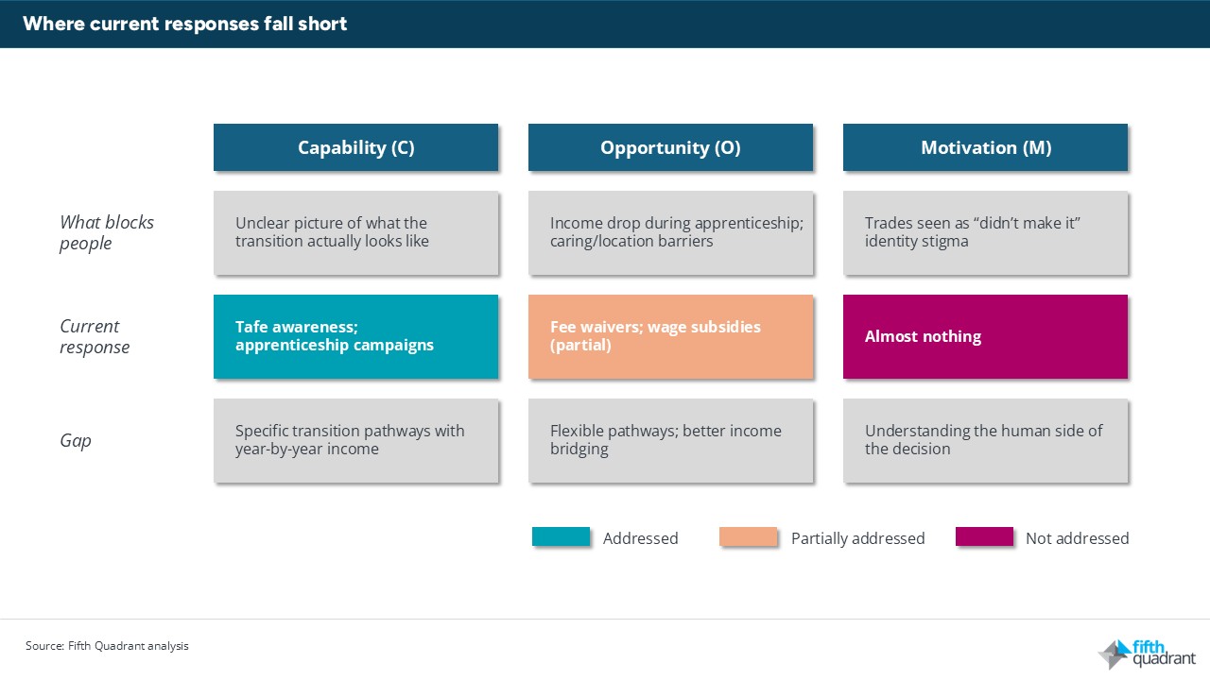1210x680 pixels.
Task: Click the magenta Not addressed legend swatch
Action: [984, 537]
